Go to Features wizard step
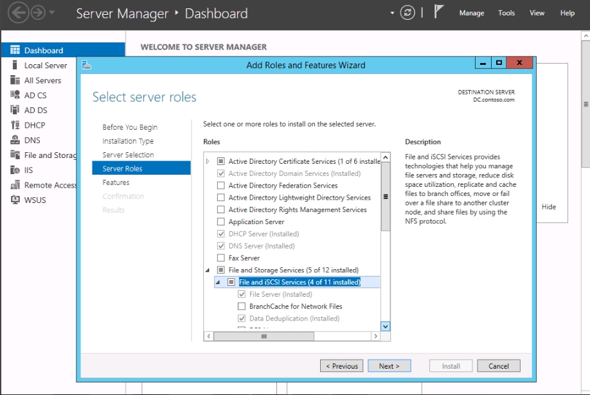This screenshot has width=590, height=395. coord(116,182)
